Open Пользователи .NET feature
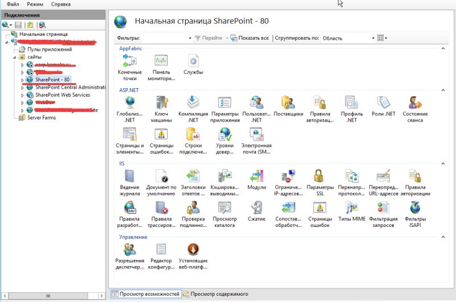Image resolution: width=456 pixels, height=302 pixels. click(x=256, y=109)
